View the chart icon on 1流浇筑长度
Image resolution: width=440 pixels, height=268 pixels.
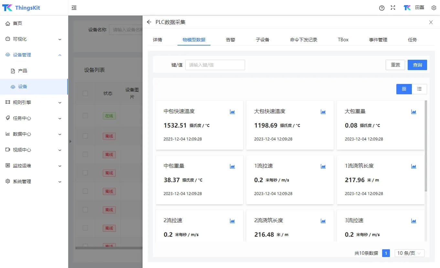click(413, 166)
